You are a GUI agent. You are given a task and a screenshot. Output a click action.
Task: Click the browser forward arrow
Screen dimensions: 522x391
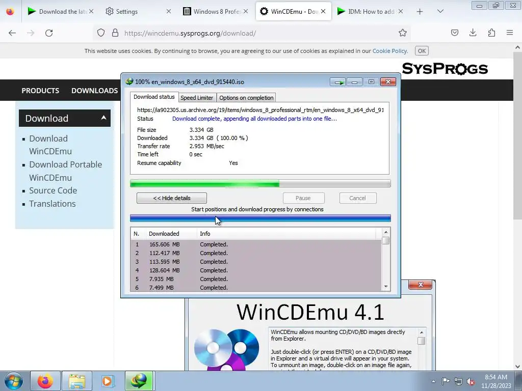point(31,33)
